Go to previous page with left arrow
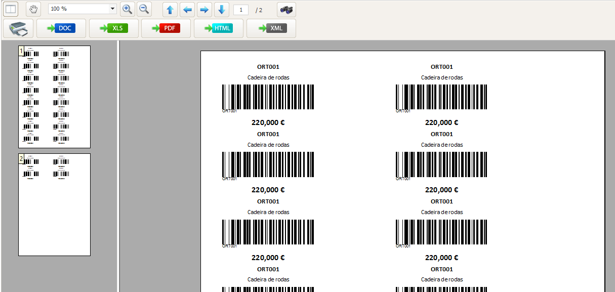Screen dimensions: 615x292 187,10
